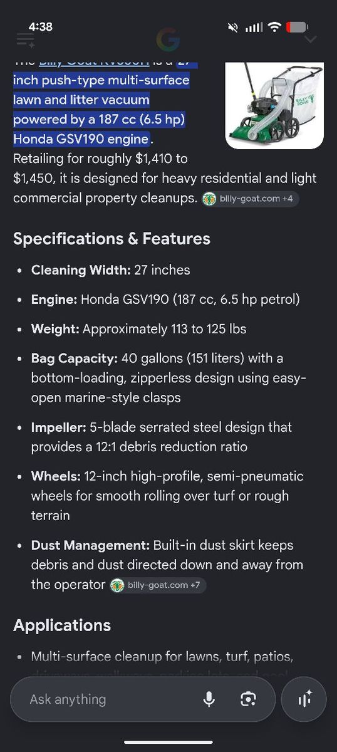View the lawn vacuum product image
Screen dimensions: 337x752
click(274, 105)
